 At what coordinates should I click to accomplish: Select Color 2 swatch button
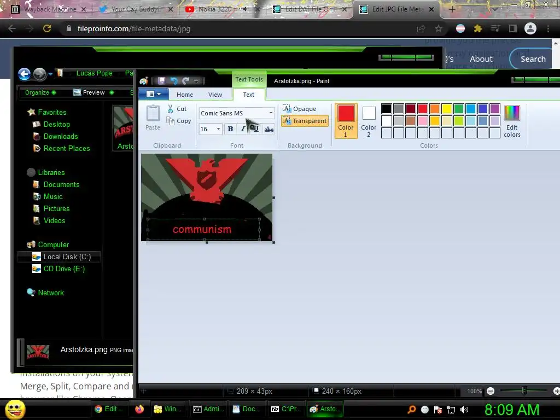[x=369, y=121]
